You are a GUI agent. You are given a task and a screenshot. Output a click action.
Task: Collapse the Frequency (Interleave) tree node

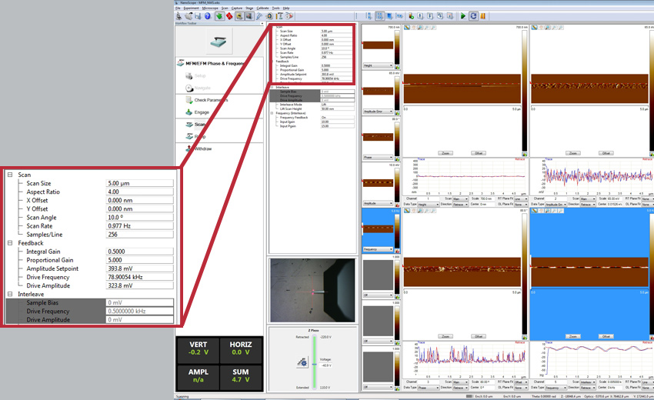272,113
